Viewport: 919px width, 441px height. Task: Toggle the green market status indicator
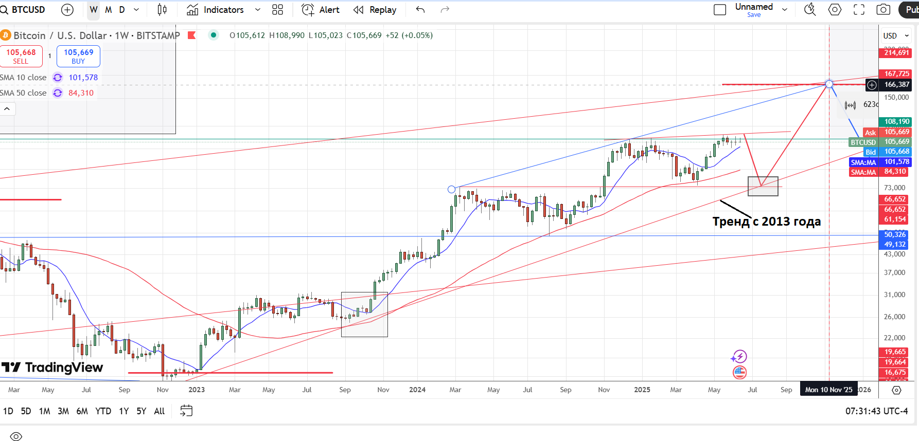pyautogui.click(x=213, y=35)
